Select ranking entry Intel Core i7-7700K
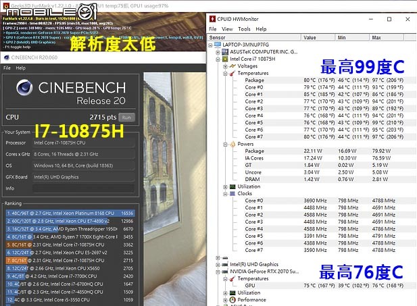Image resolution: width=417 pixels, height=306 pixels. click(x=70, y=276)
